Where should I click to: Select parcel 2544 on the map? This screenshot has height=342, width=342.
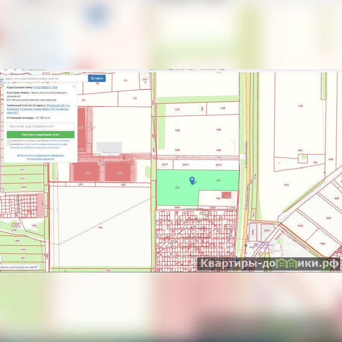286,185
